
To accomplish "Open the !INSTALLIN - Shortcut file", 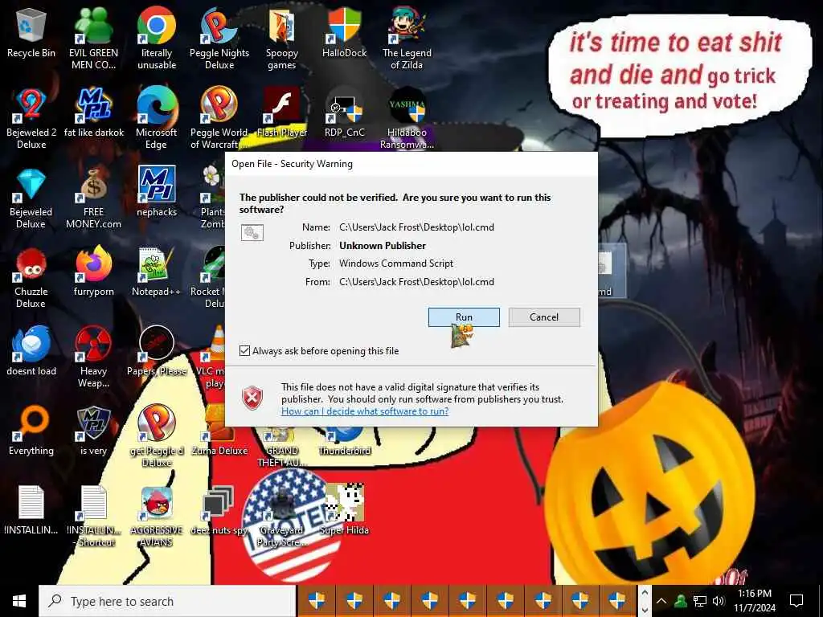I will (94, 517).
